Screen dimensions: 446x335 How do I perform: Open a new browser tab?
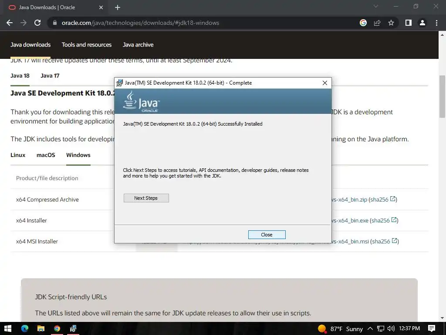[x=118, y=7]
